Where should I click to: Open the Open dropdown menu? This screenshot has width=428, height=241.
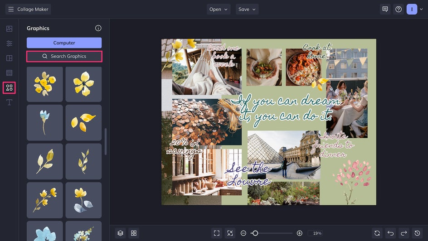pyautogui.click(x=219, y=9)
